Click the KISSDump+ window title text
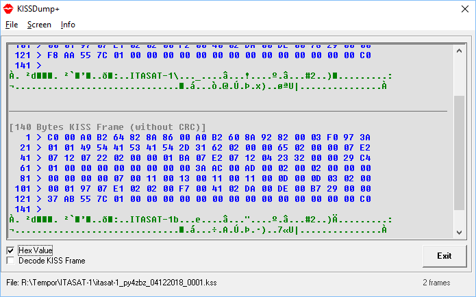 pyautogui.click(x=38, y=9)
